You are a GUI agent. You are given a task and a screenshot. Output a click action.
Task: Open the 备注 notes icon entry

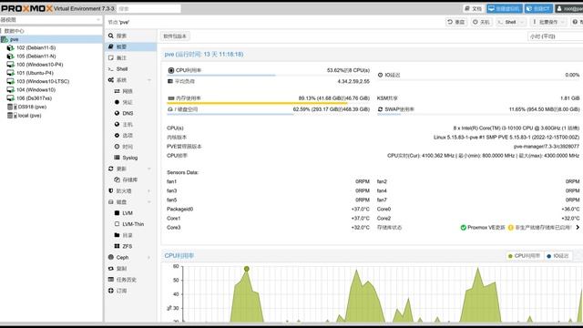(x=111, y=57)
